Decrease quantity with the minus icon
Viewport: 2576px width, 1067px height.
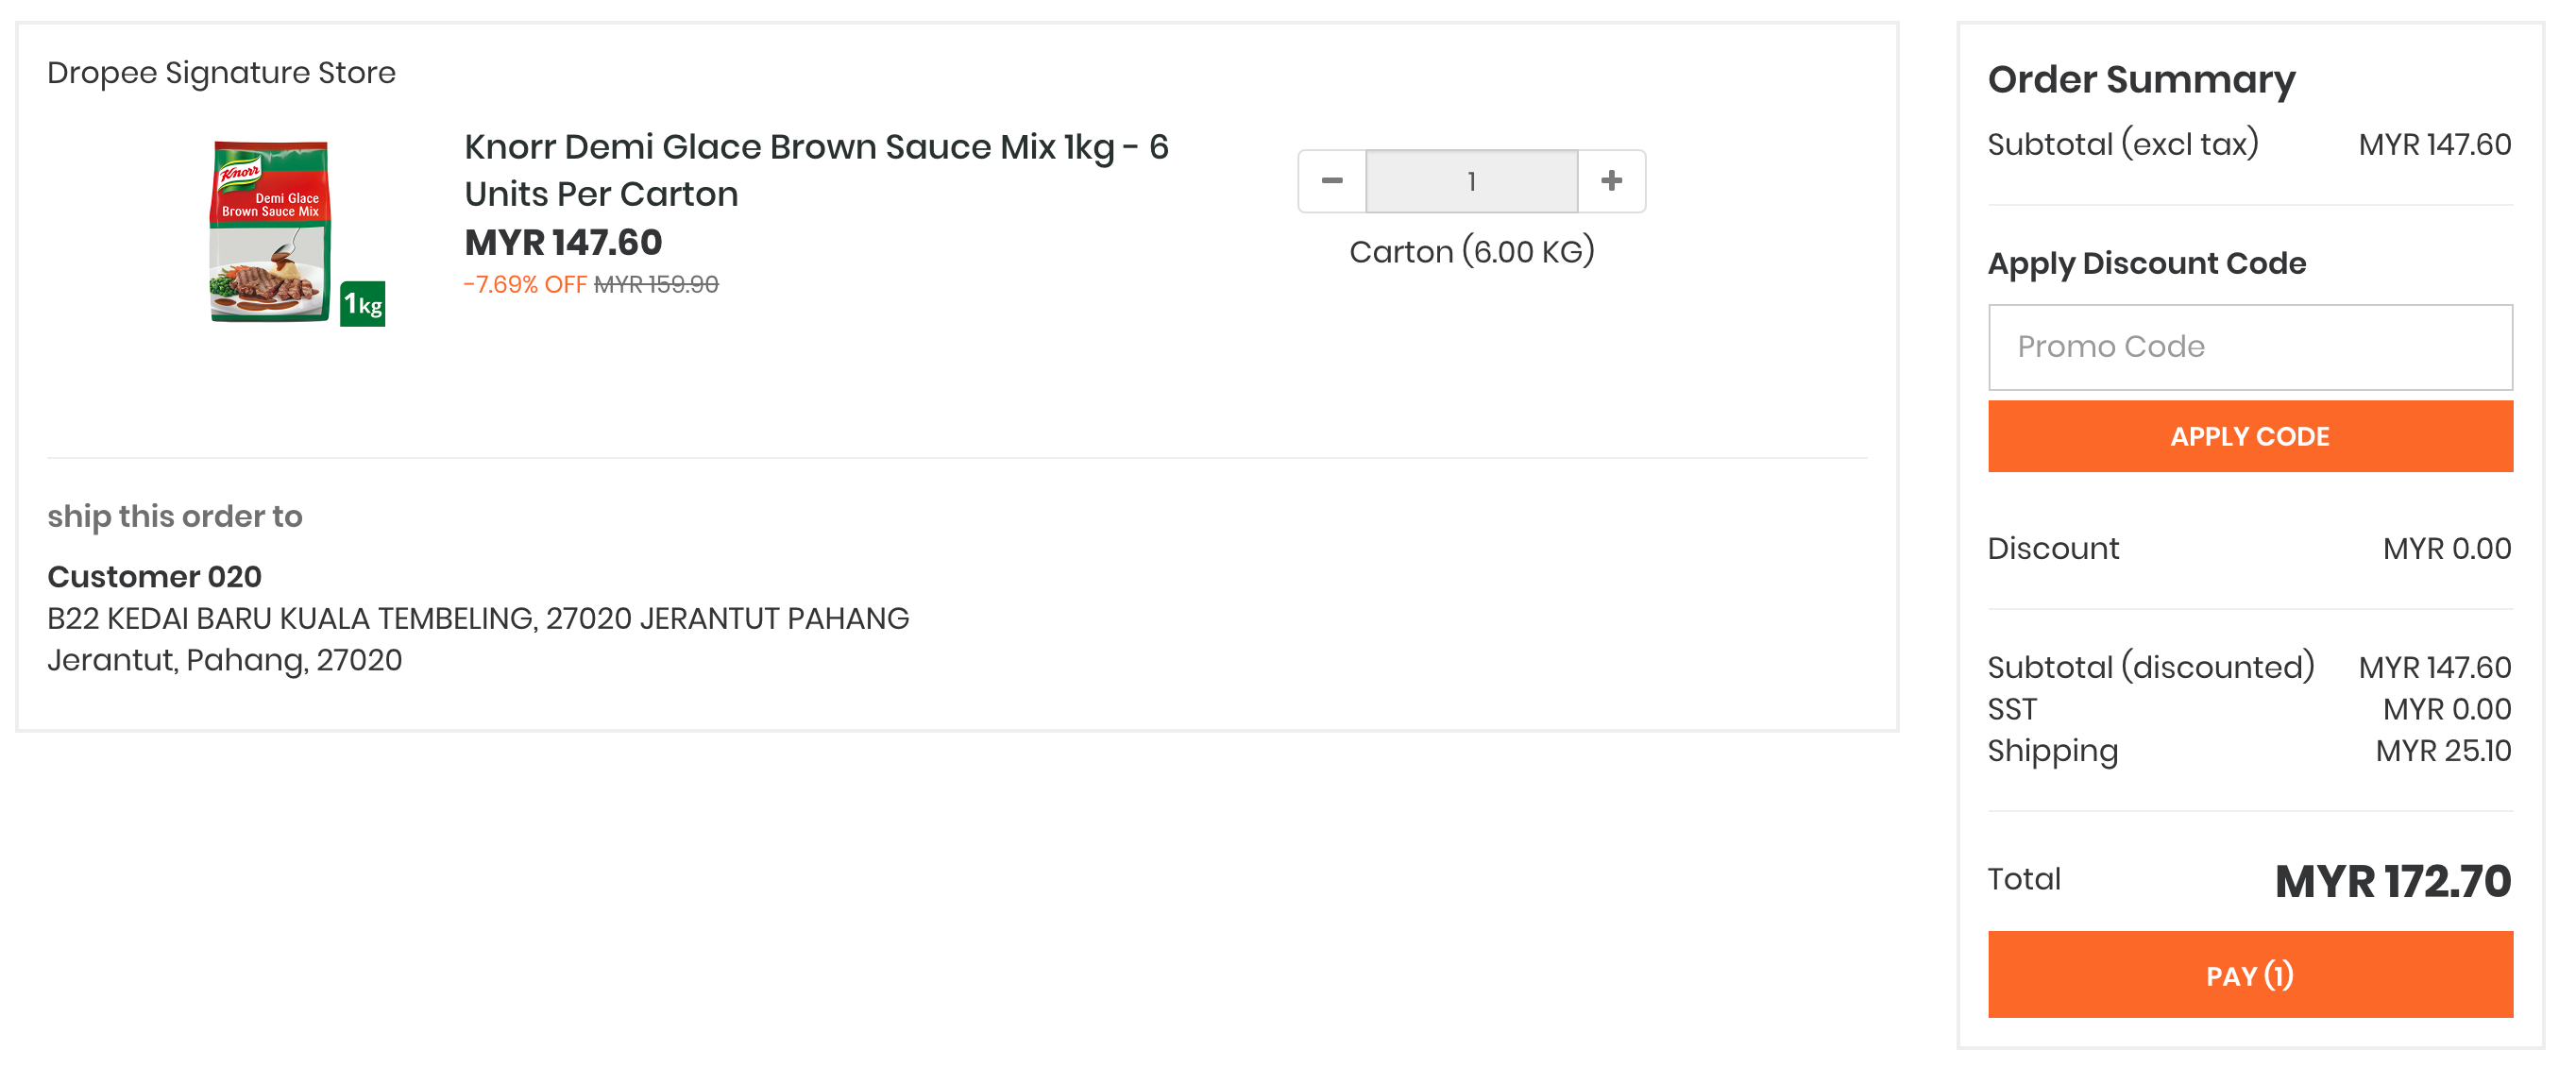pos(1332,181)
